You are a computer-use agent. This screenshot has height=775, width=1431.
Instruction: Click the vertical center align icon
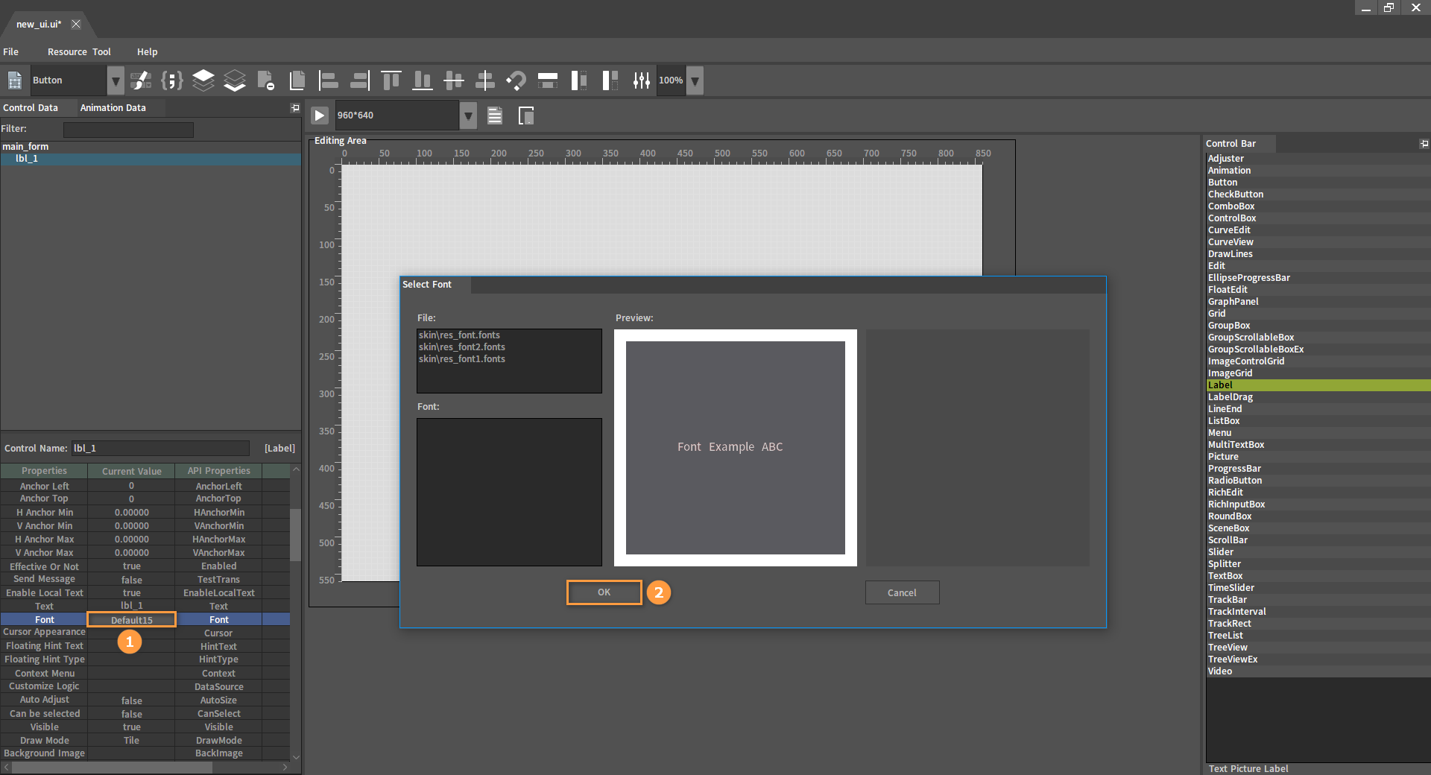tap(484, 80)
